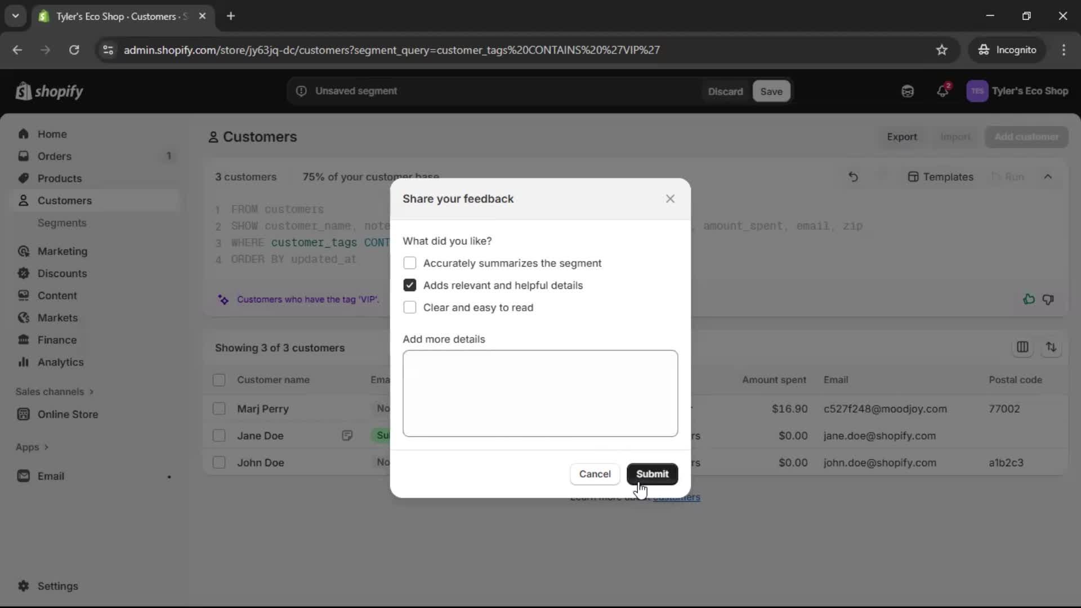The image size is (1081, 608).
Task: Select the checkbox next to Marj Perry
Action: tap(219, 409)
